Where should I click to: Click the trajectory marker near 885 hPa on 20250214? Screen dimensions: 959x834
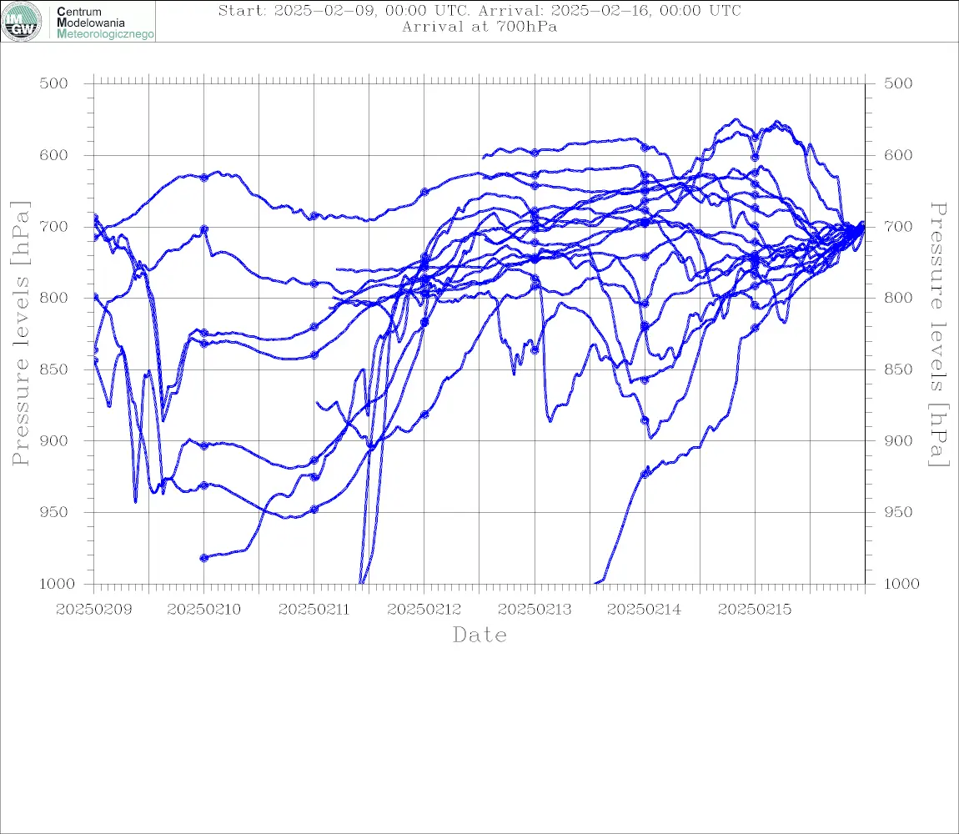click(x=645, y=420)
